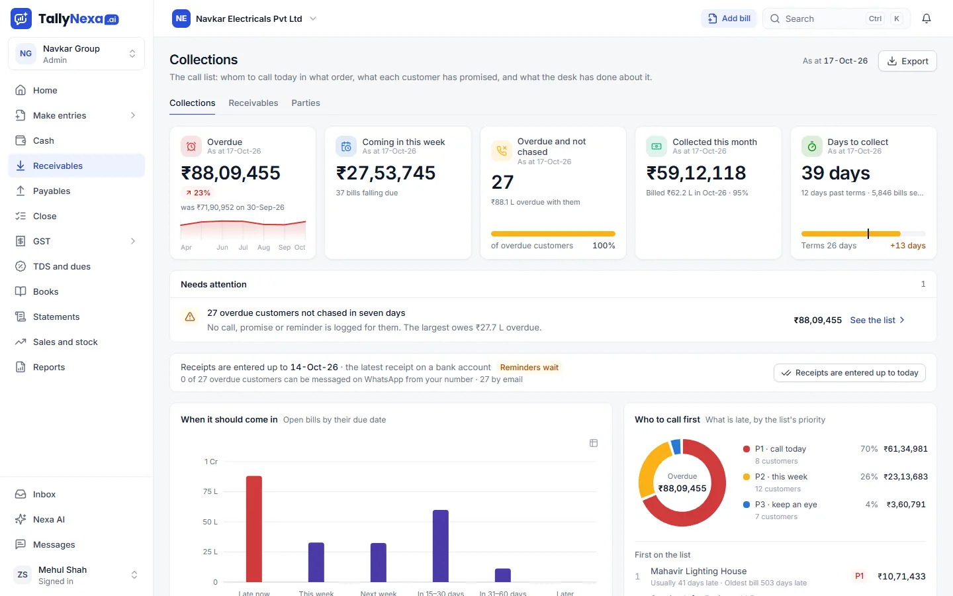Open the Reports document icon
Viewport: 953px width, 596px height.
21,367
